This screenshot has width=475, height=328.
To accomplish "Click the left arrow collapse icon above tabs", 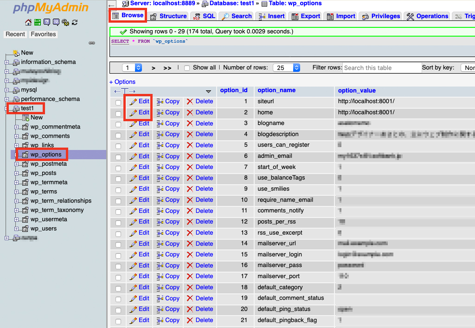I will coord(111,5).
